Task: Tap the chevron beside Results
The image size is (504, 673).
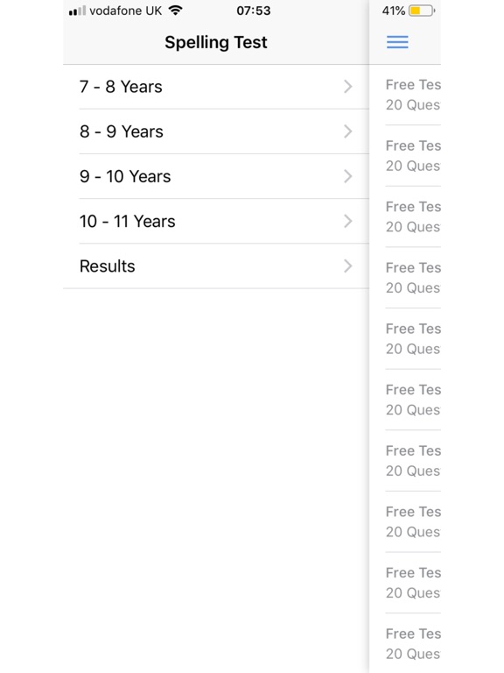Action: point(348,266)
